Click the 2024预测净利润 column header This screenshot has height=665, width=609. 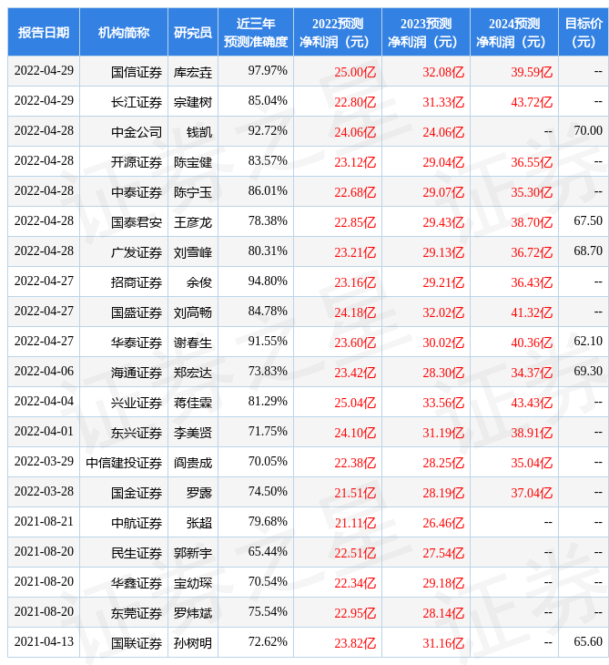(x=514, y=32)
